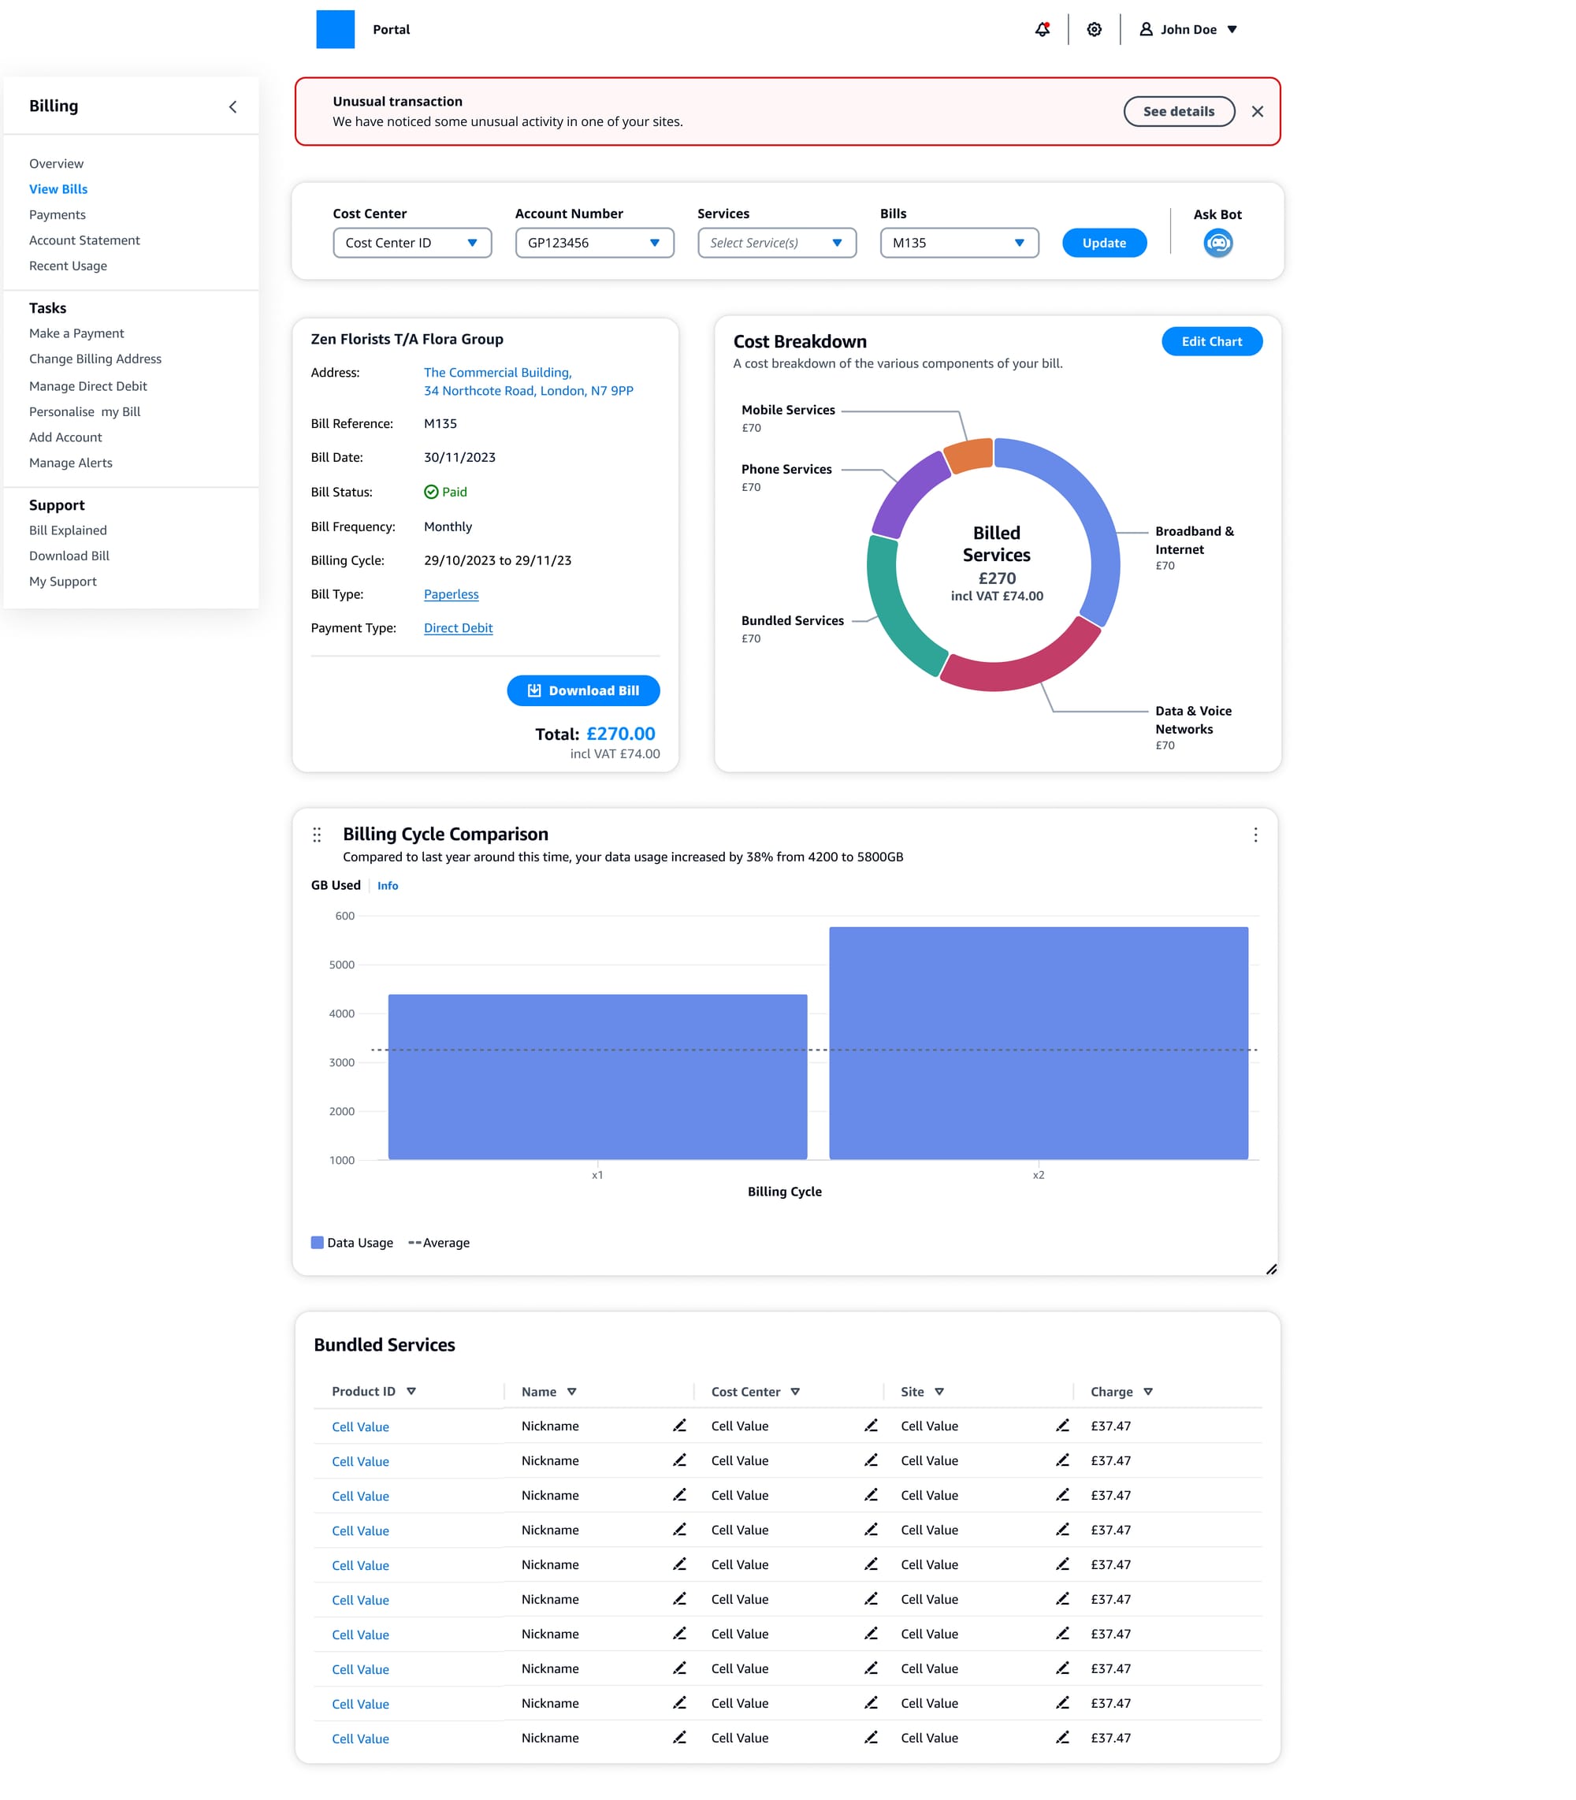
Task: Click the Ask Bot chatbot icon
Action: click(1217, 243)
